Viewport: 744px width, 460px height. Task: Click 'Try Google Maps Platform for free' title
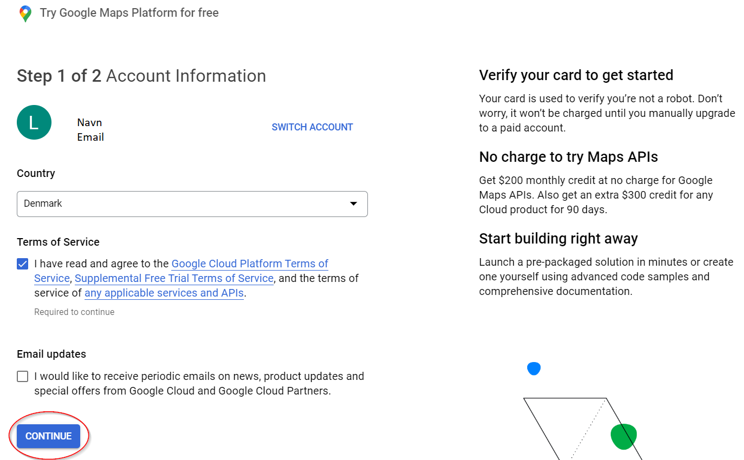[x=130, y=13]
